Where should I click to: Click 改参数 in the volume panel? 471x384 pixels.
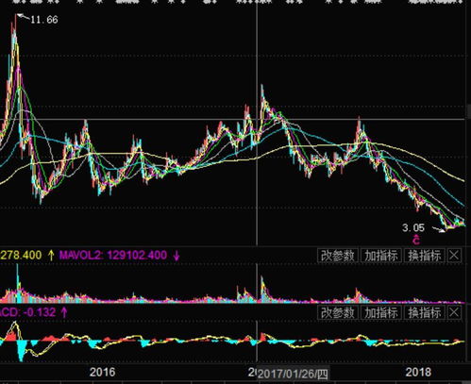[x=338, y=256]
